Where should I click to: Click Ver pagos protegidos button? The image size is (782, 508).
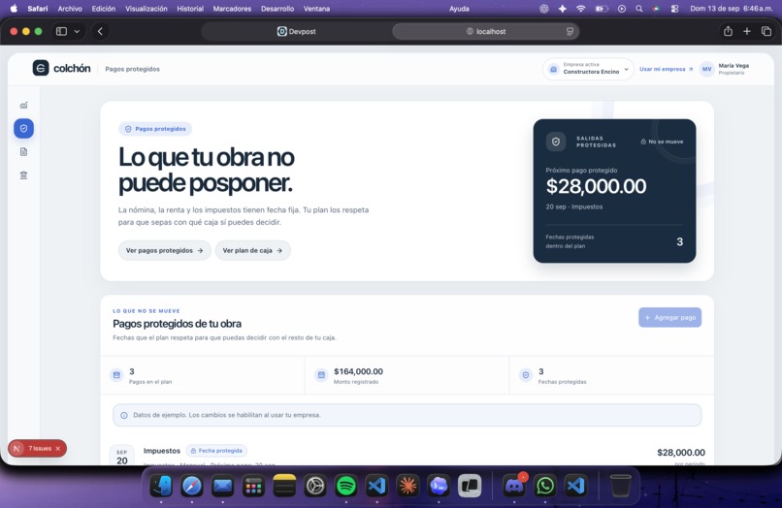coord(165,250)
